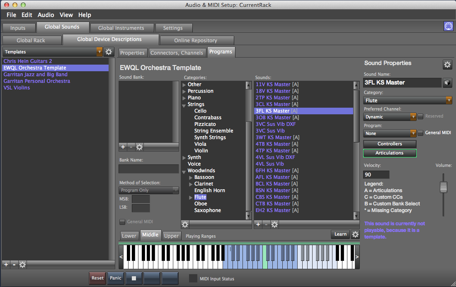Open the Sound Properties gear menu
Image resolution: width=456 pixels, height=287 pixels.
(447, 64)
